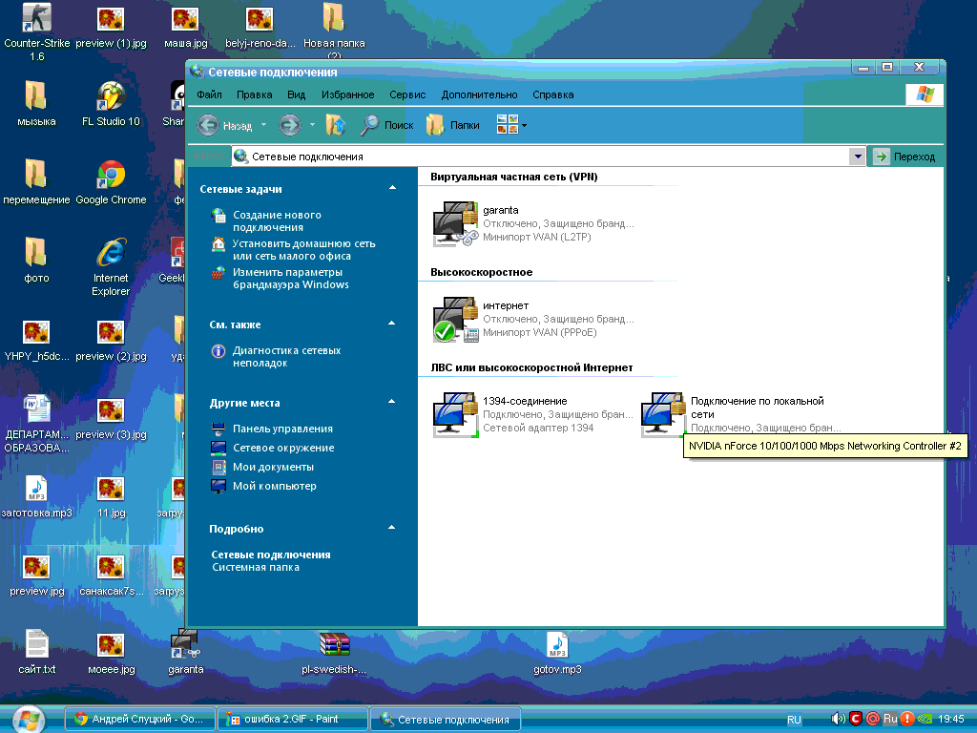Select the 1394-соединение network icon
This screenshot has height=733, width=977.
click(455, 415)
